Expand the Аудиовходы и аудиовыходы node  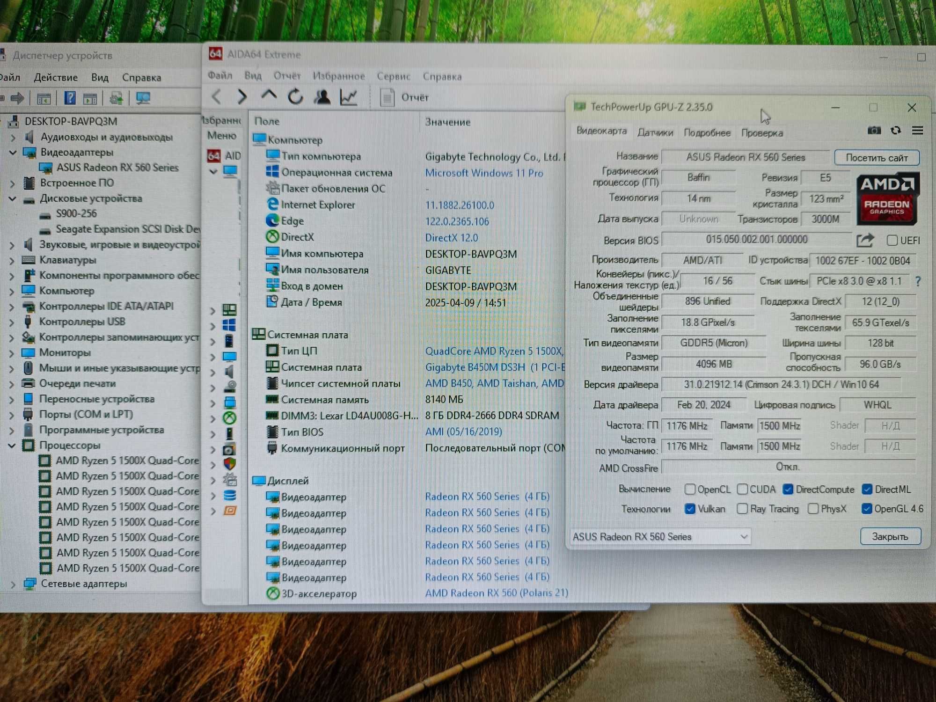(13, 137)
